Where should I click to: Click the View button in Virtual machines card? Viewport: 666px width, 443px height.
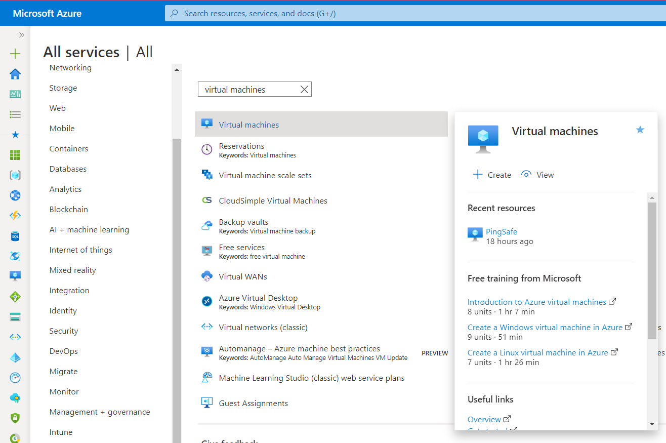pyautogui.click(x=537, y=175)
